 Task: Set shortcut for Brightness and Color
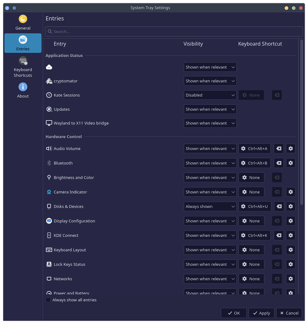coord(251,178)
